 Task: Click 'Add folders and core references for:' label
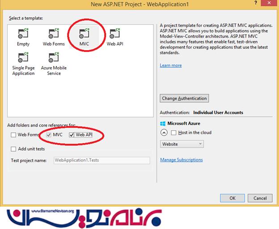coord(41,125)
